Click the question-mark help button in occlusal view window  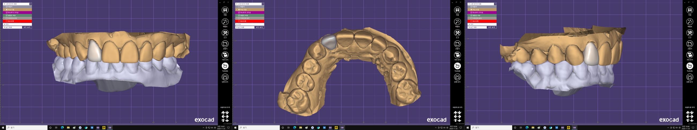(263, 4)
